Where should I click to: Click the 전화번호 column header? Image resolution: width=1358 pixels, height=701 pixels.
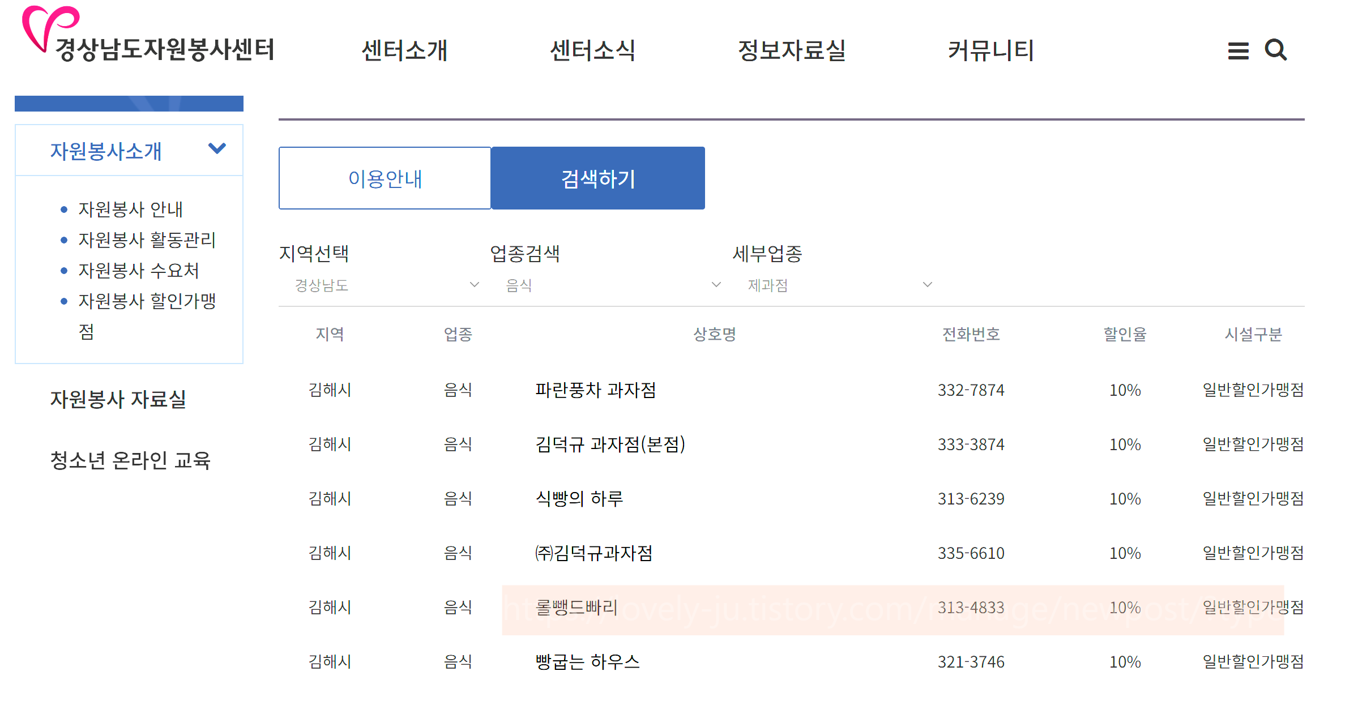coord(971,334)
